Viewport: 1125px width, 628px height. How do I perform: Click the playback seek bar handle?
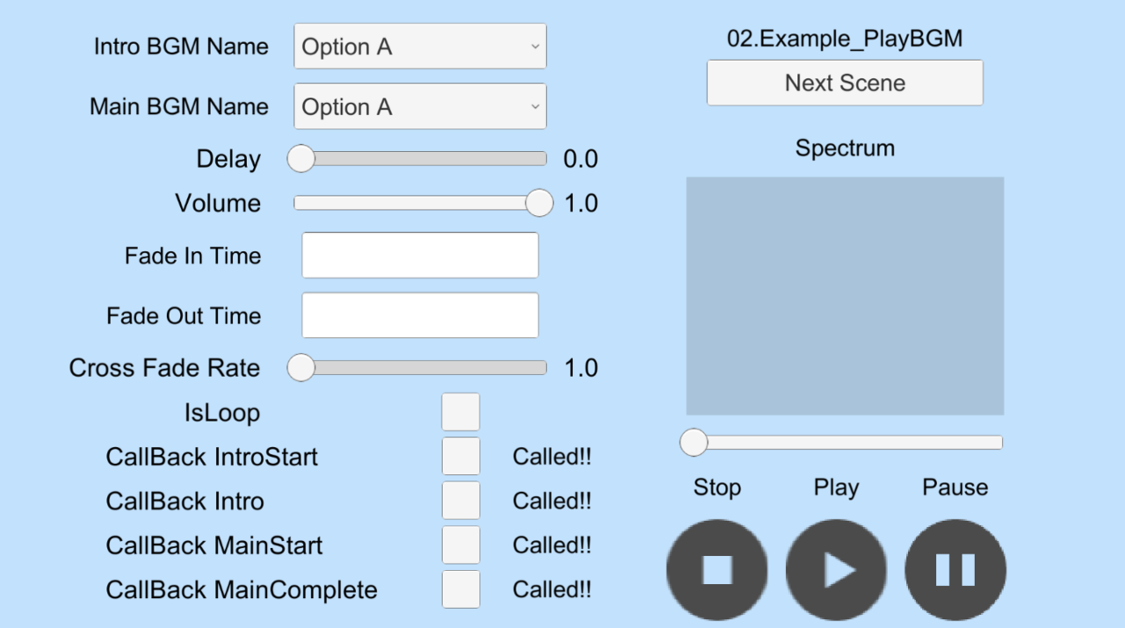pyautogui.click(x=694, y=443)
